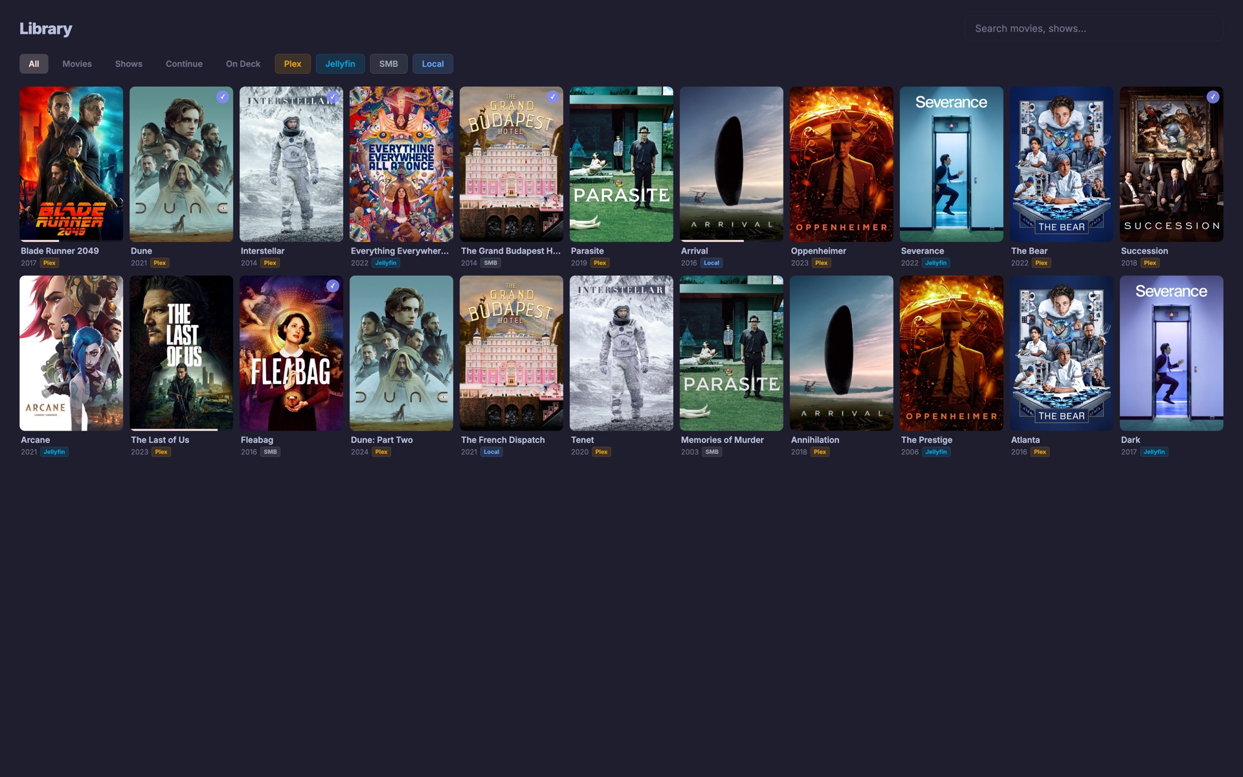Image resolution: width=1243 pixels, height=777 pixels.
Task: Switch to the Shows tab
Action: (128, 63)
